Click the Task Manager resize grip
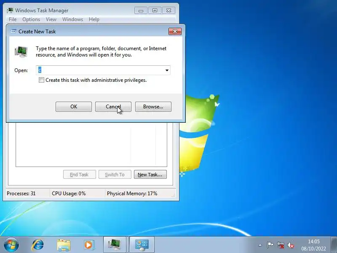 (x=173, y=195)
